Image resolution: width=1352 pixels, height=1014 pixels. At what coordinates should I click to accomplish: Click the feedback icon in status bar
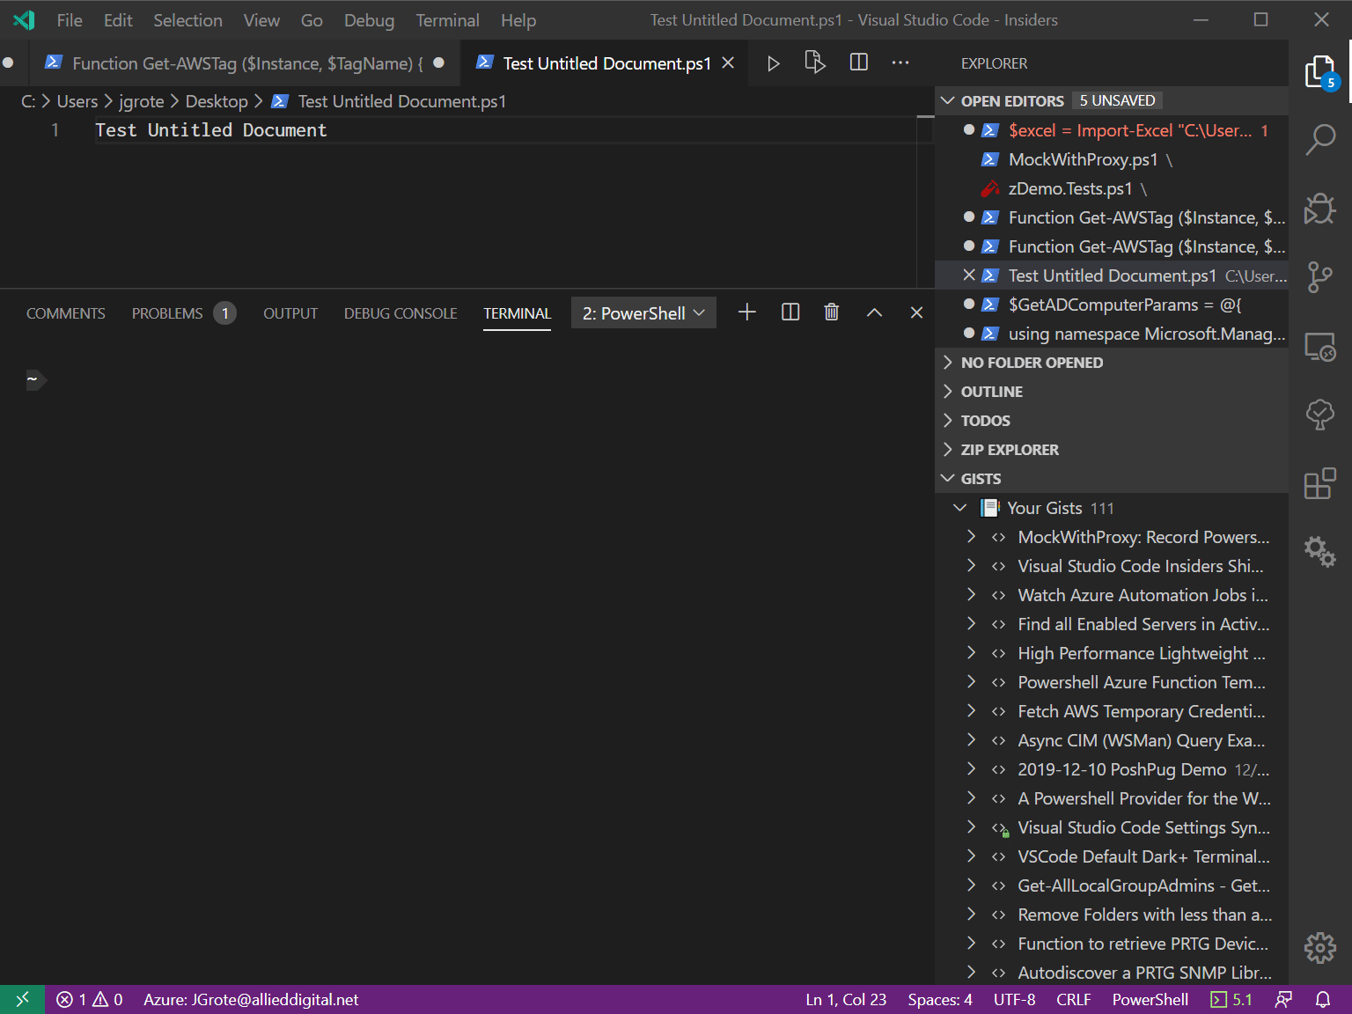pos(1283,999)
